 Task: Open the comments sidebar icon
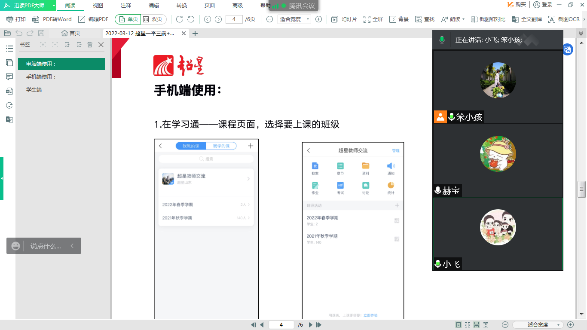[x=9, y=77]
